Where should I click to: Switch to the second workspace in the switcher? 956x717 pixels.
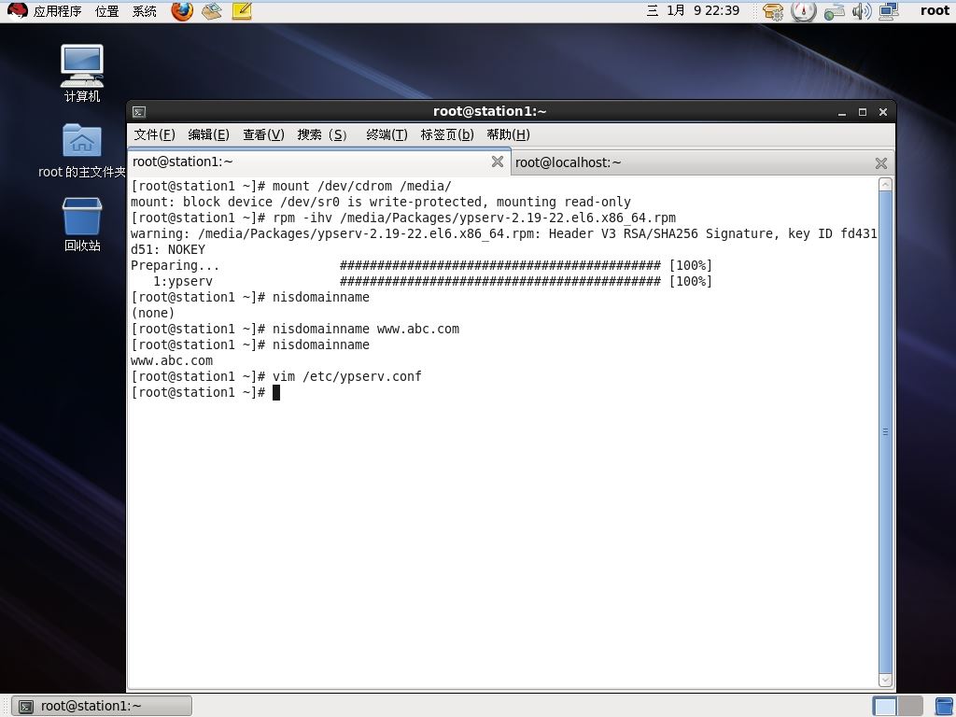(x=910, y=706)
